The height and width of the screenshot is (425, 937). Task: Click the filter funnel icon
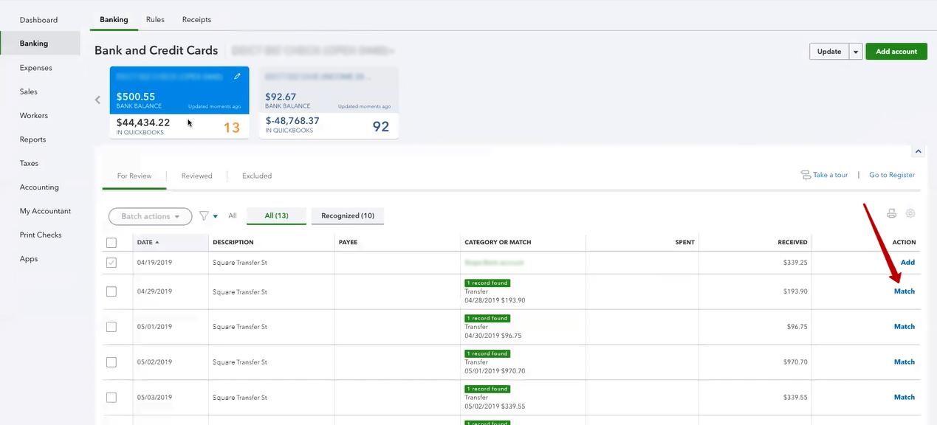click(x=204, y=216)
